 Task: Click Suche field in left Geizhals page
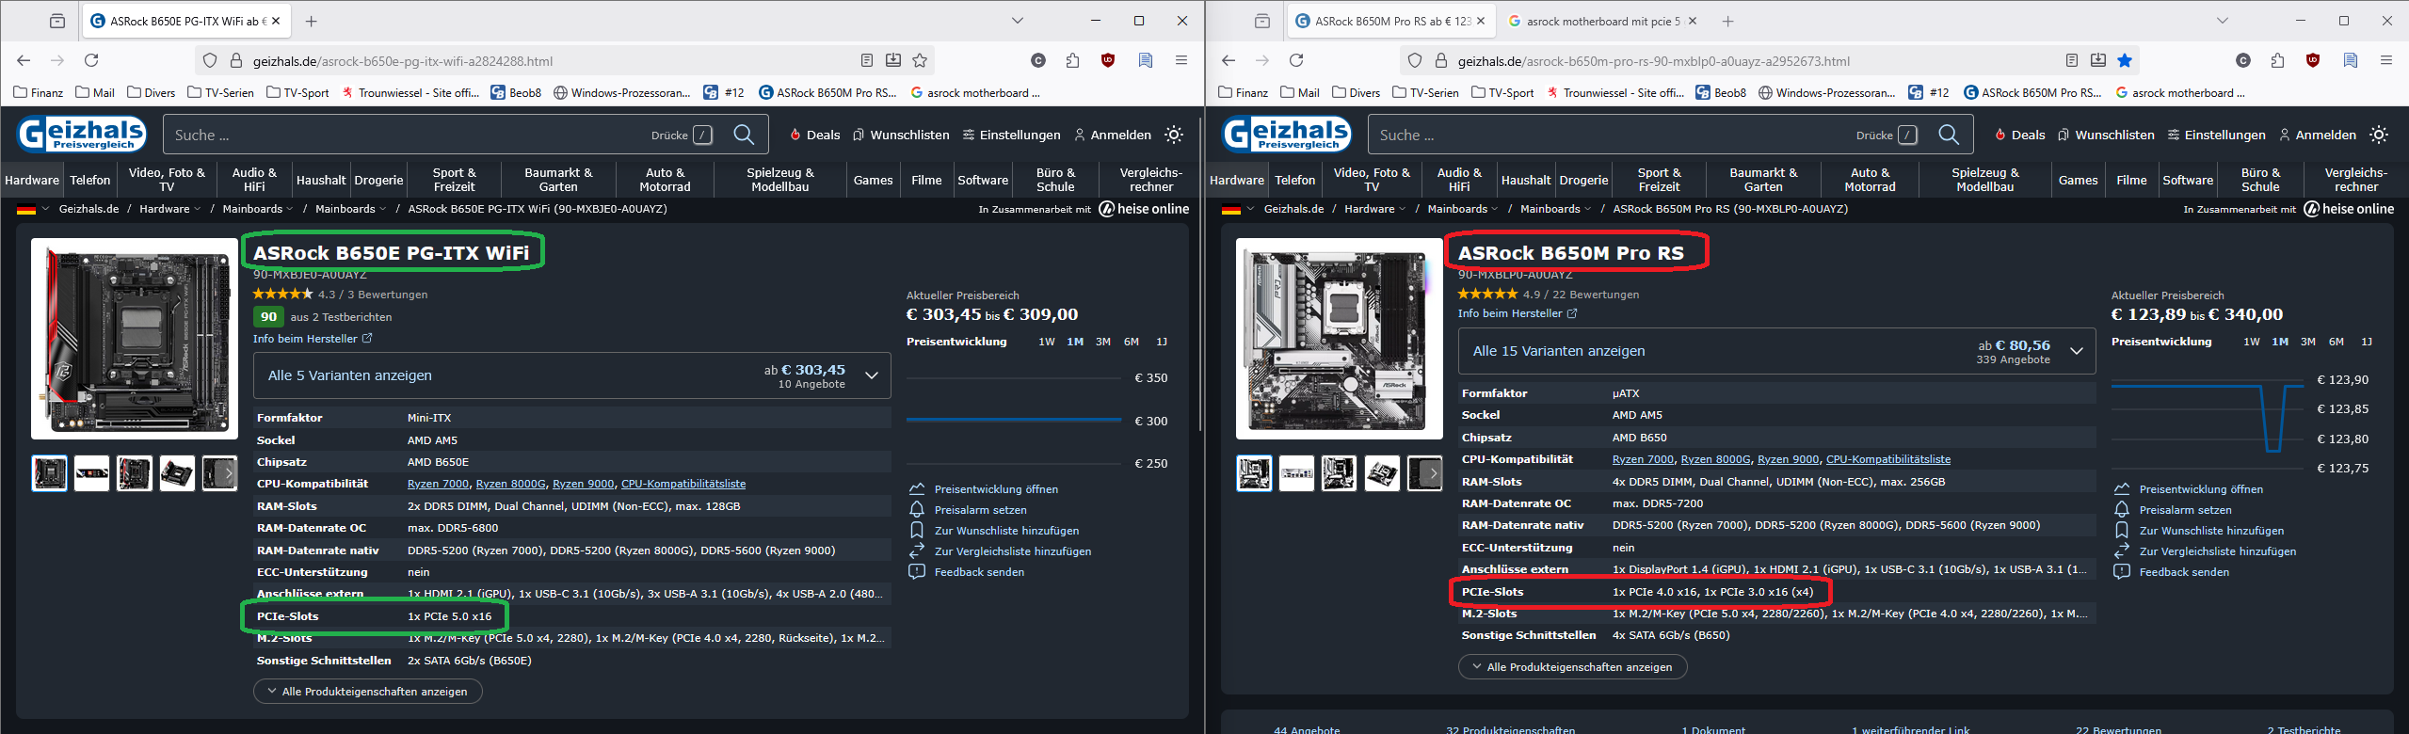tap(405, 135)
